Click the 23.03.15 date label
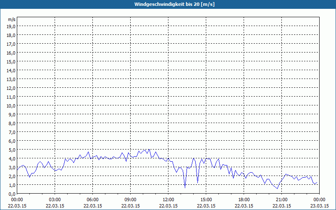The width and height of the screenshot is (336, 210). click(319, 206)
